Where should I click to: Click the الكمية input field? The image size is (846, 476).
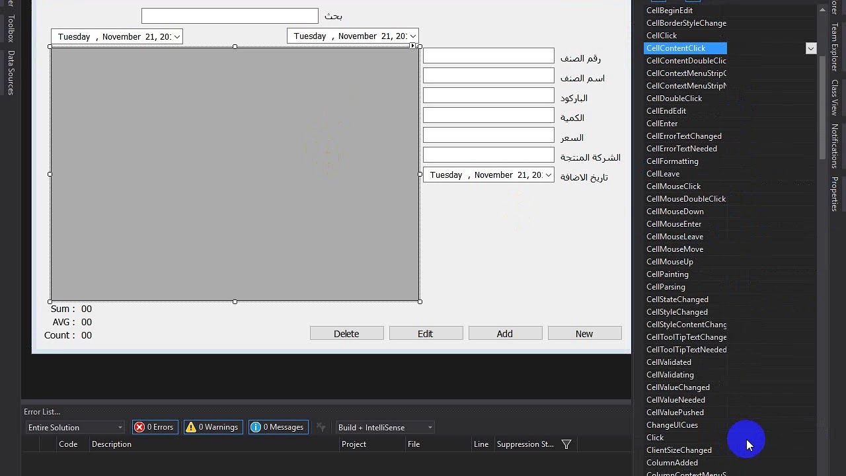coord(488,116)
